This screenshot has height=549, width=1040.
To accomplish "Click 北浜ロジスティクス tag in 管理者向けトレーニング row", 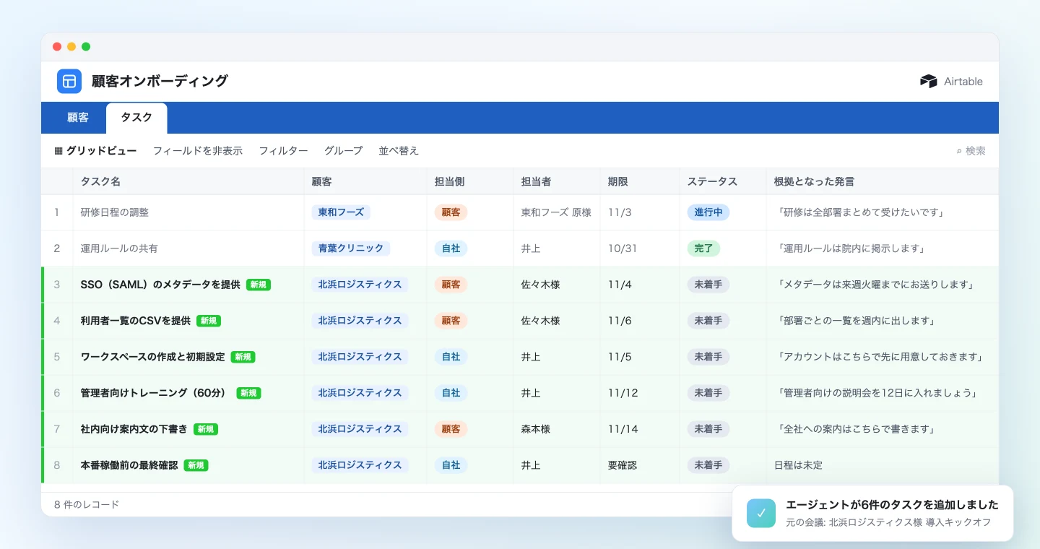I will click(x=360, y=393).
